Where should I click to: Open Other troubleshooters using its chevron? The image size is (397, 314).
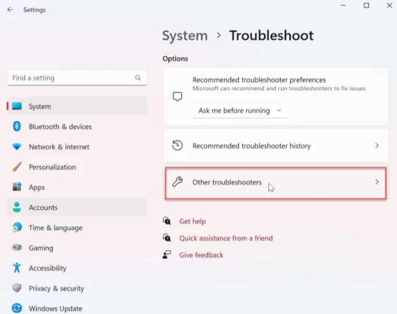377,182
